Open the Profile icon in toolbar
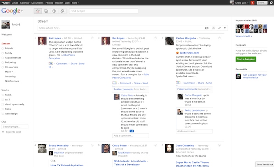The height and width of the screenshot is (167, 274). click(x=54, y=11)
